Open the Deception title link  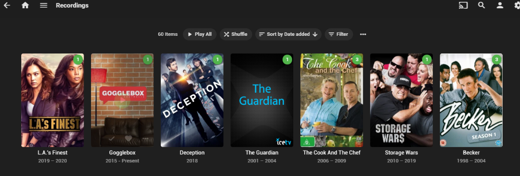click(192, 153)
